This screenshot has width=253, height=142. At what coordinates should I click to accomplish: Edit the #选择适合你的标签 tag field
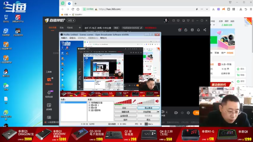pos(132,28)
